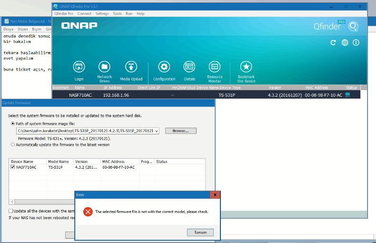Show device Details
Image resolution: width=376 pixels, height=243 pixels.
click(x=189, y=67)
